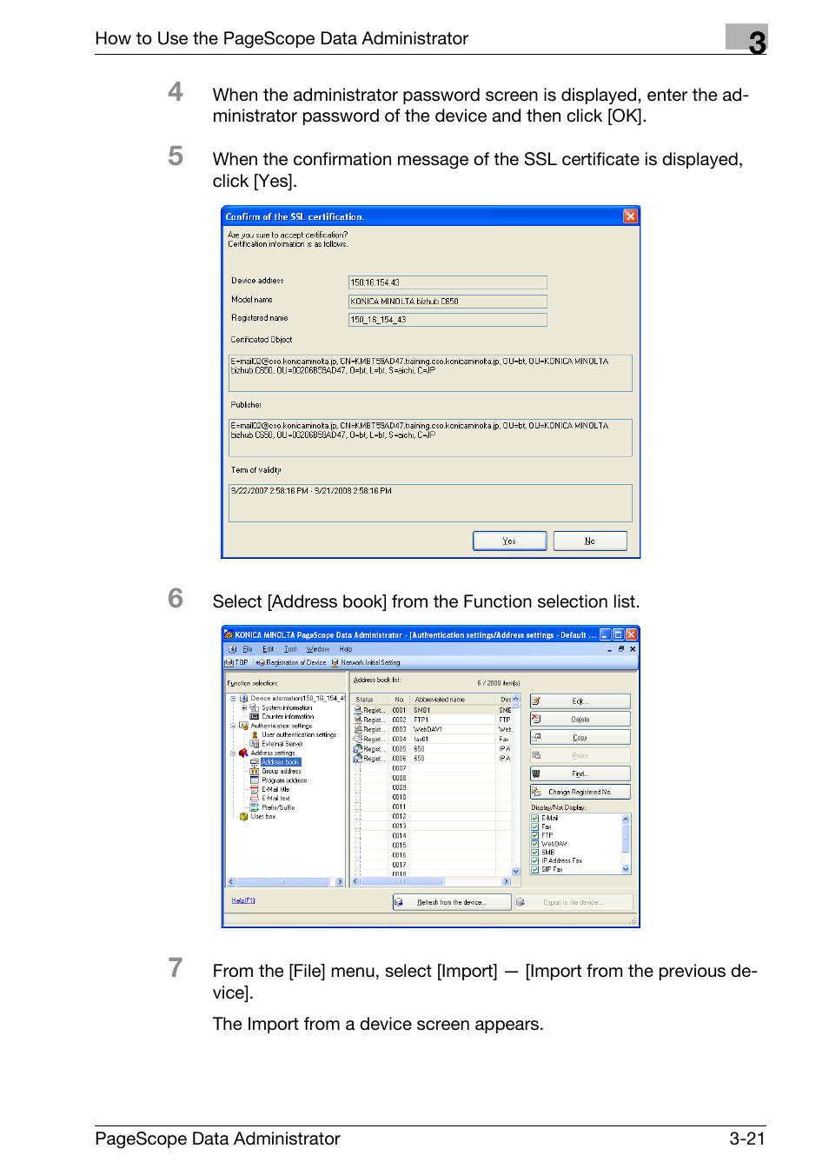Viewport: 829px width, 1175px height.
Task: Collapse the Address settings tree node
Action: pos(233,753)
